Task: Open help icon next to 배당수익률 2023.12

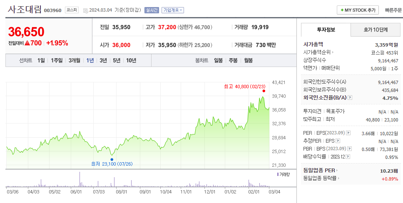Action: [348, 156]
